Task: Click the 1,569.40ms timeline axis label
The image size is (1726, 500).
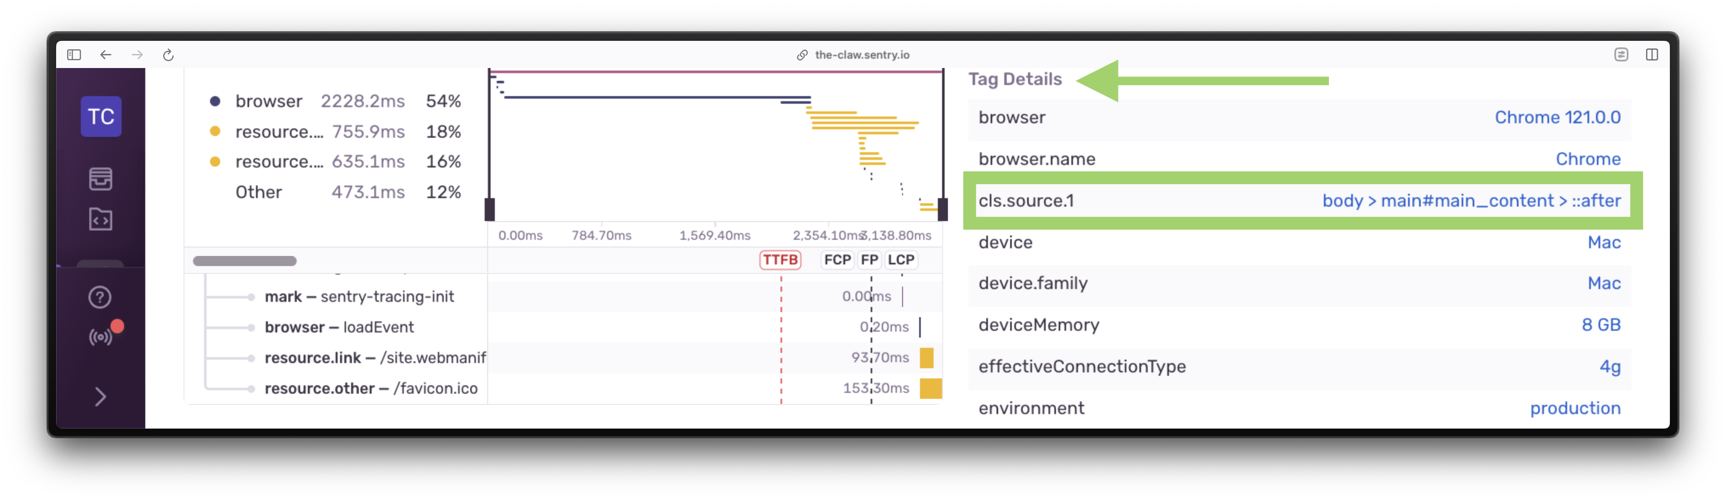Action: [714, 235]
